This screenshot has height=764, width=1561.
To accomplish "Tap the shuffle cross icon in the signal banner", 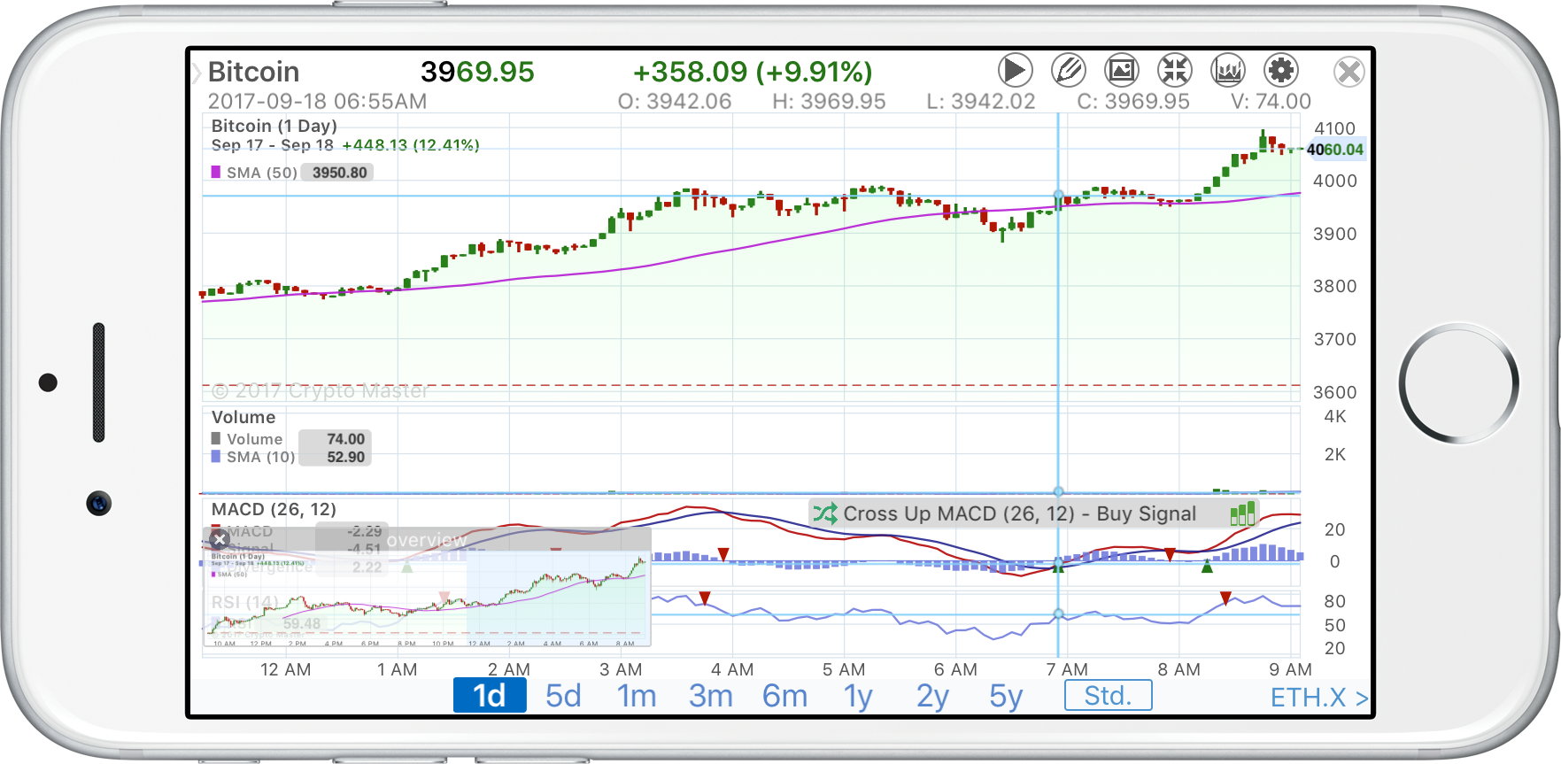I will [825, 513].
